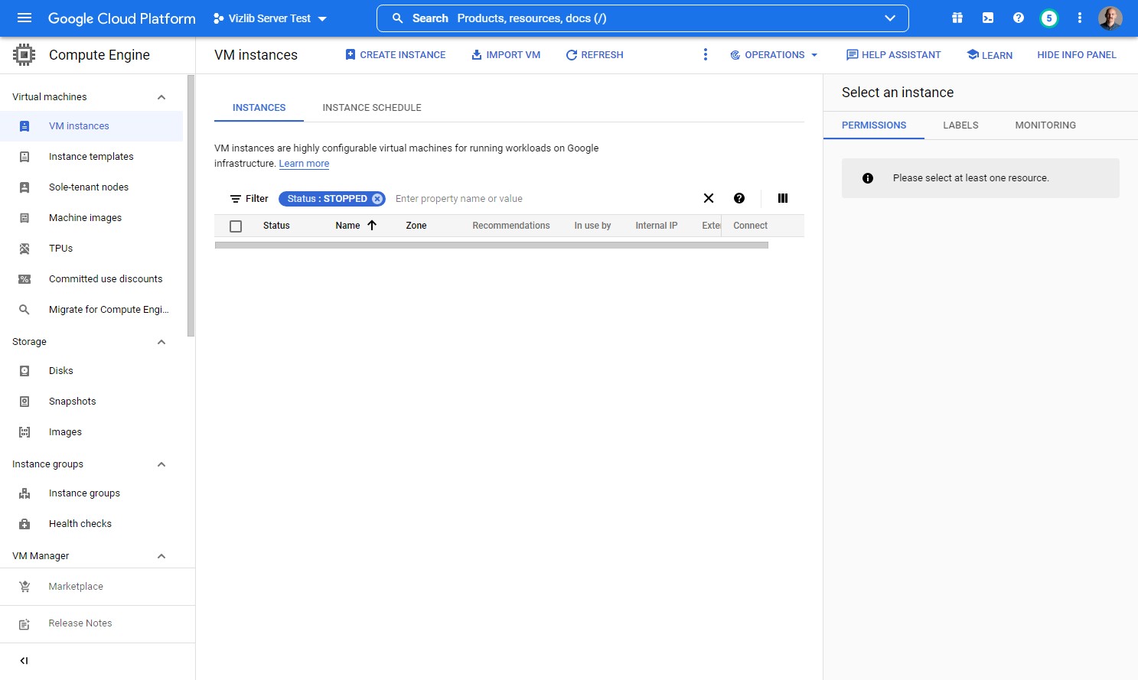Click the Import VM button
This screenshot has height=680, width=1138.
coord(506,55)
